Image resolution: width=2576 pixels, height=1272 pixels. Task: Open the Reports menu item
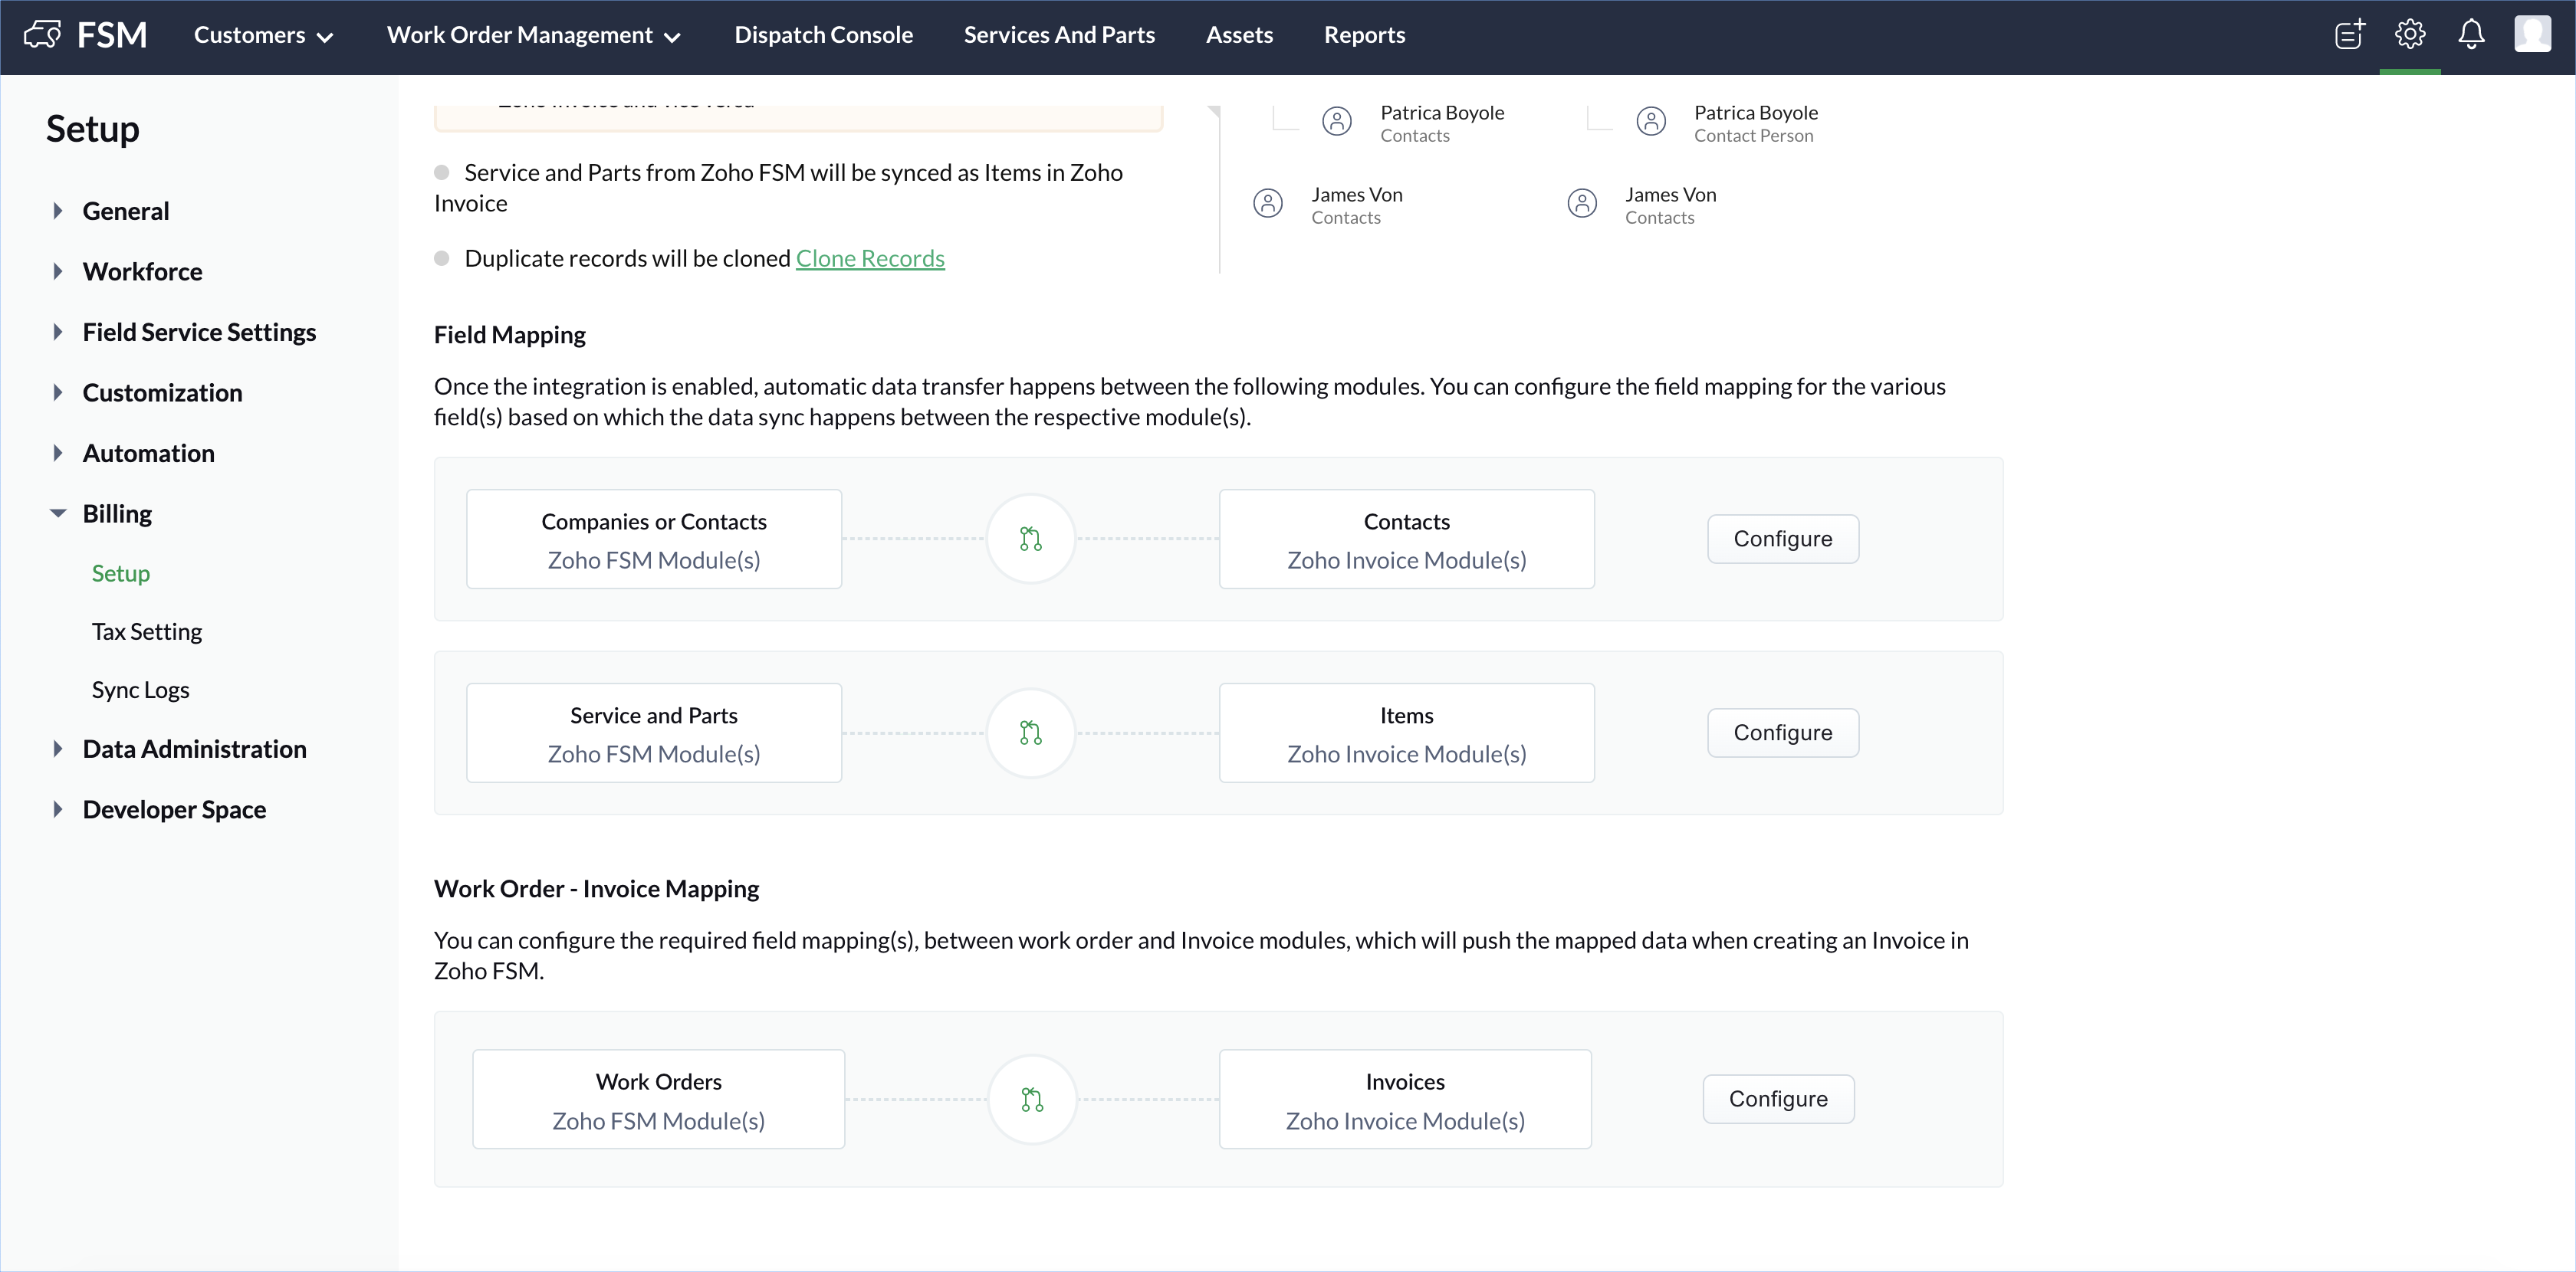[x=1364, y=35]
